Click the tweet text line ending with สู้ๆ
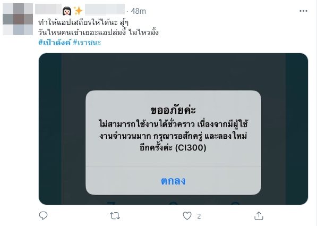The width and height of the screenshot is (317, 226). pos(83,22)
